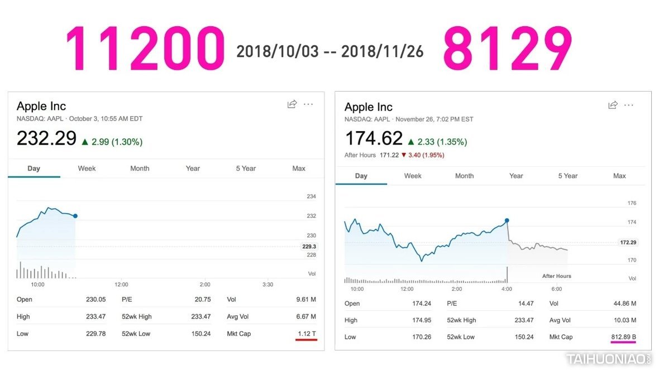659x370 pixels.
Task: Click share icon on November Apple card
Action: 613,105
